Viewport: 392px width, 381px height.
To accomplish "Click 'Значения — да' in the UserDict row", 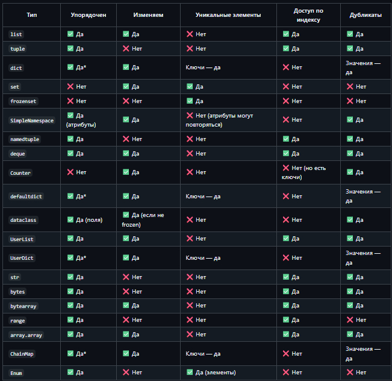I will pos(363,258).
